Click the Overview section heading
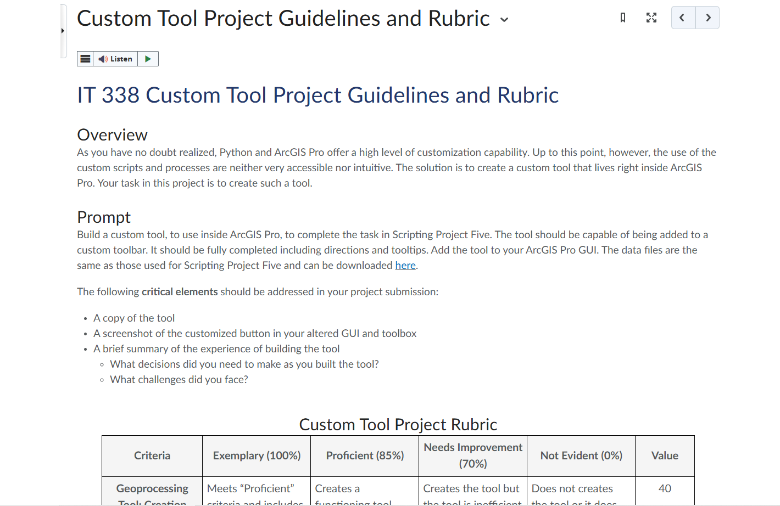 [x=112, y=134]
